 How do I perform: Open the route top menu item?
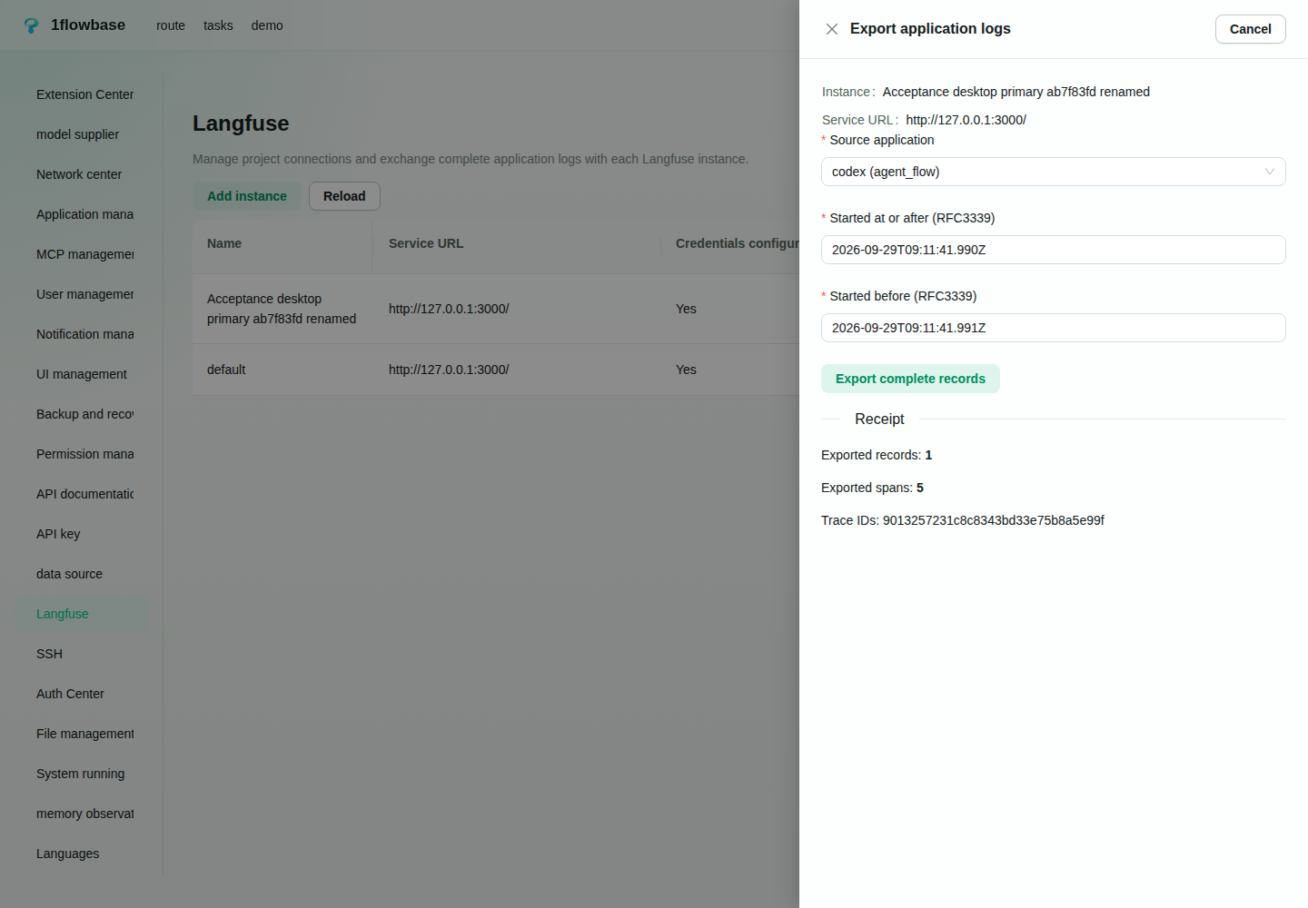coord(171,25)
